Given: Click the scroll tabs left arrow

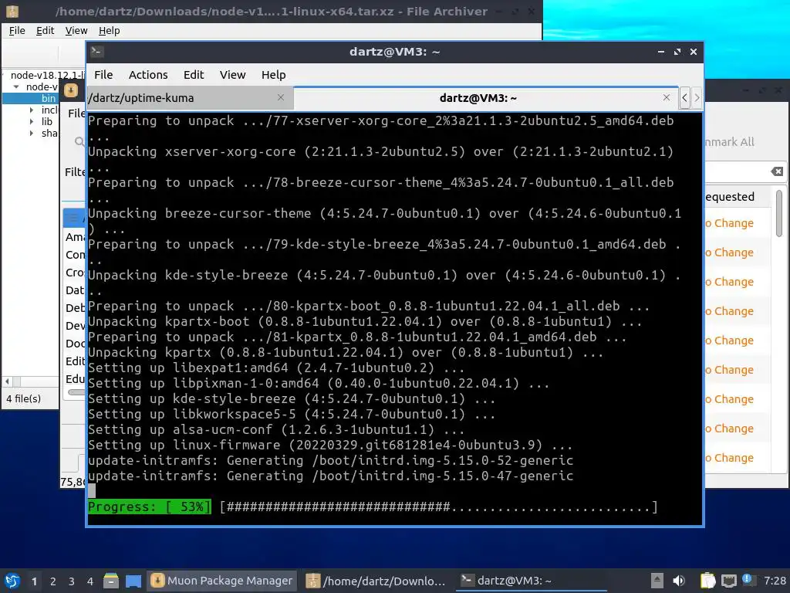Looking at the screenshot, I should pyautogui.click(x=684, y=97).
